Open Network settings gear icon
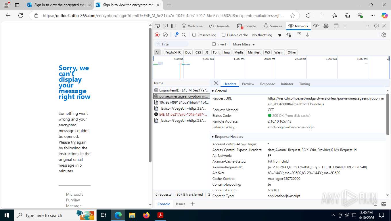This screenshot has height=221, width=391. click(384, 35)
